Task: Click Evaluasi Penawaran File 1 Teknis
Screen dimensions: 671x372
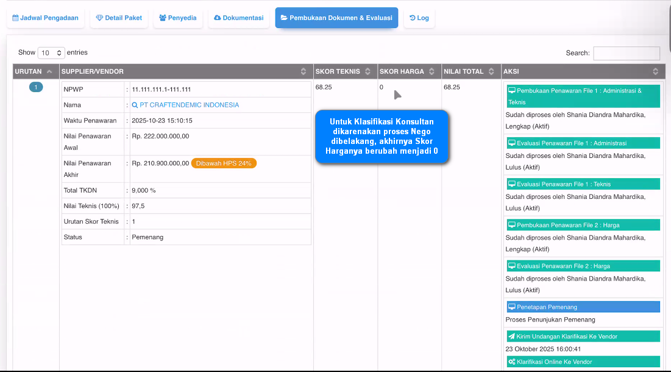Action: (x=583, y=184)
